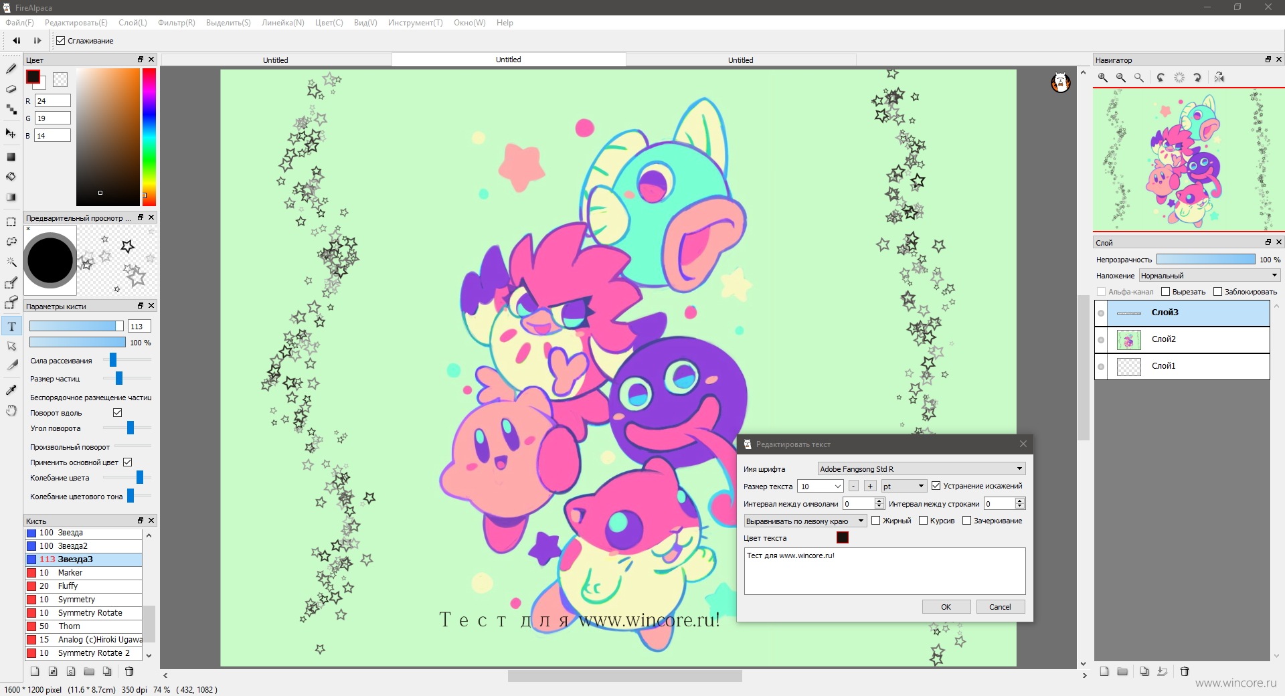Viewport: 1285px width, 696px height.
Task: Click the text input area in dialog
Action: tap(884, 571)
